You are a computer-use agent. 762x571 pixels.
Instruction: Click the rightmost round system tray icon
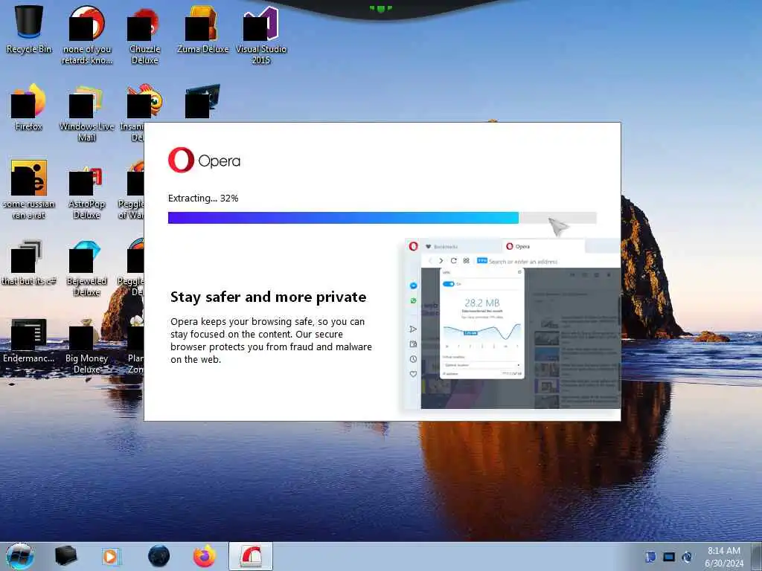point(687,557)
